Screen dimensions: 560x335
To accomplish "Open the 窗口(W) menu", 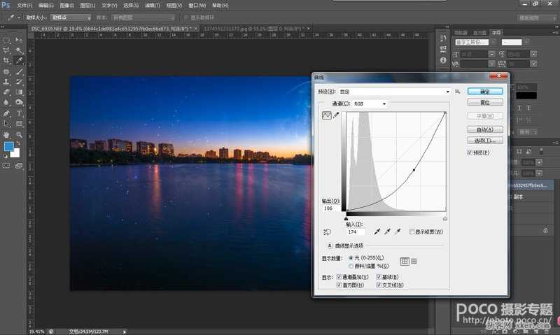I will [197, 6].
